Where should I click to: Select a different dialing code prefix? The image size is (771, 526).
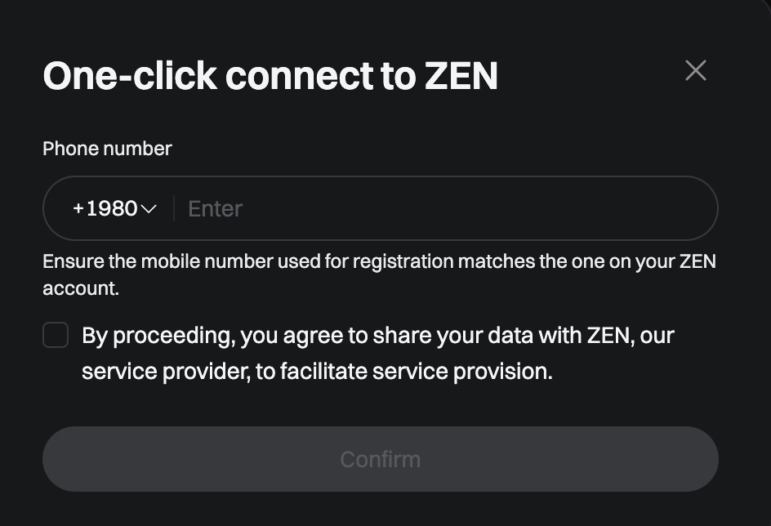tap(112, 208)
